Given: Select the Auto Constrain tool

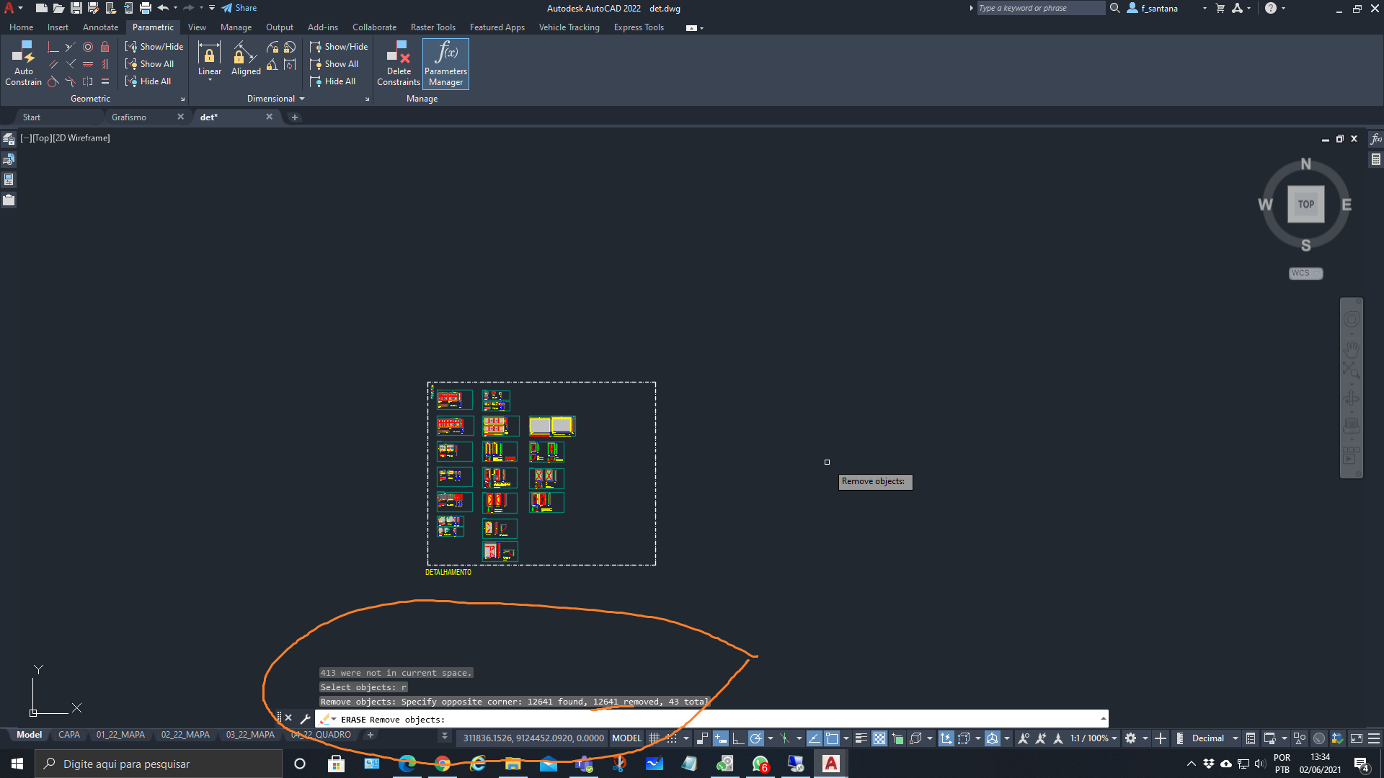Looking at the screenshot, I should click(x=23, y=63).
